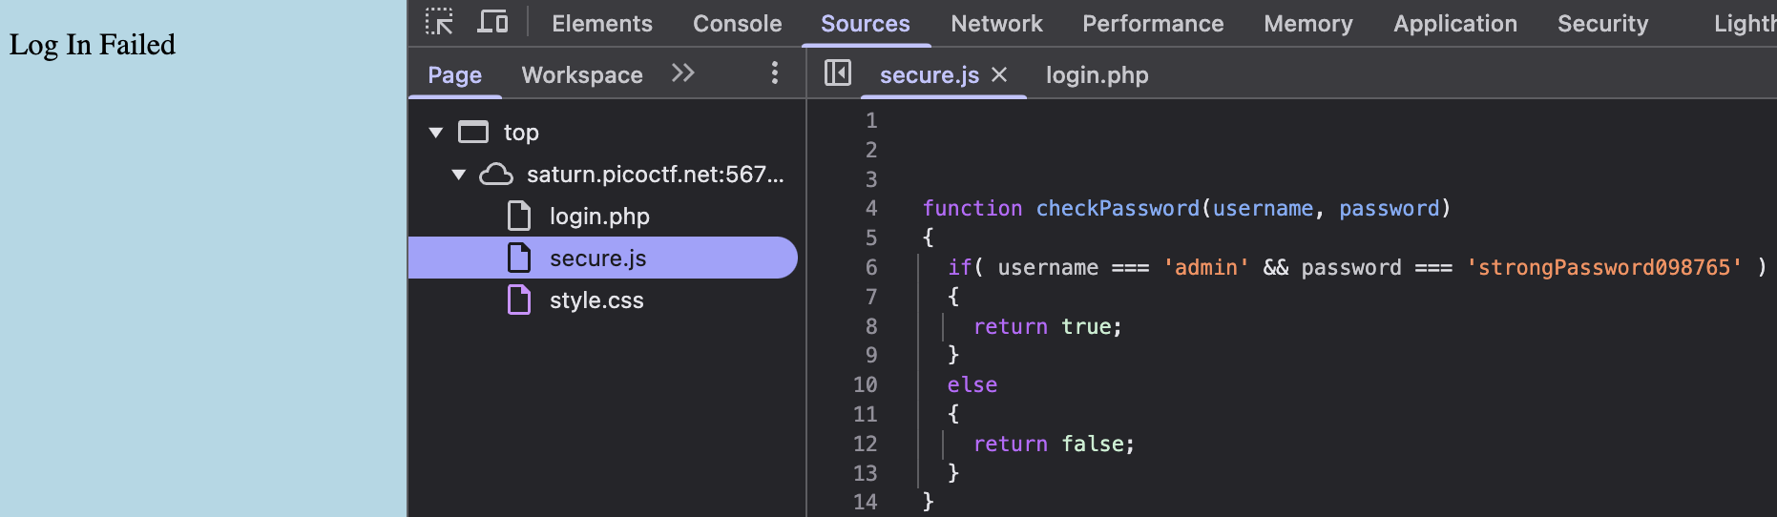Collapse the top frame tree node

436,133
